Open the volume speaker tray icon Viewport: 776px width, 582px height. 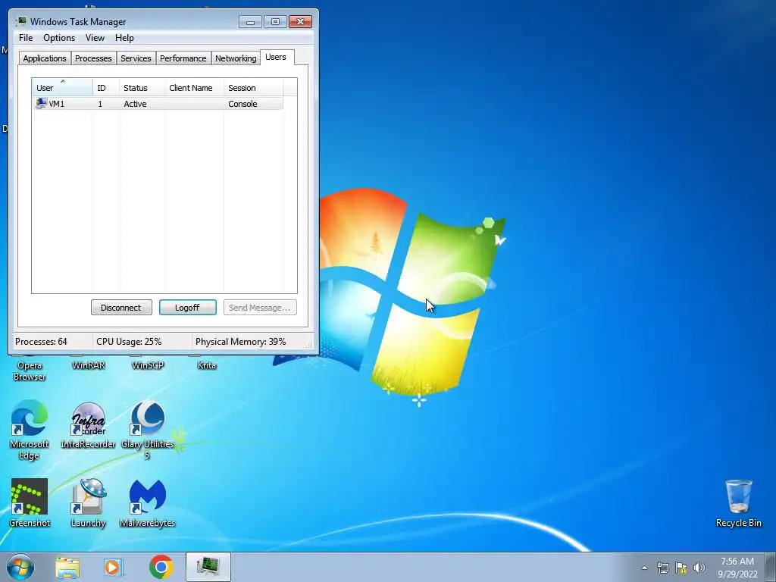coord(699,568)
